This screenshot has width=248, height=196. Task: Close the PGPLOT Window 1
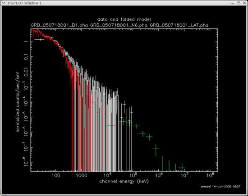click(x=244, y=3)
